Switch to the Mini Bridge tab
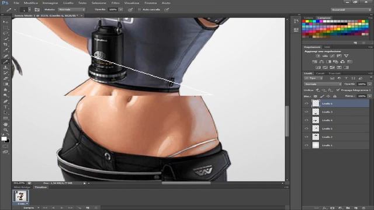374x210 pixels. pyautogui.click(x=22, y=187)
